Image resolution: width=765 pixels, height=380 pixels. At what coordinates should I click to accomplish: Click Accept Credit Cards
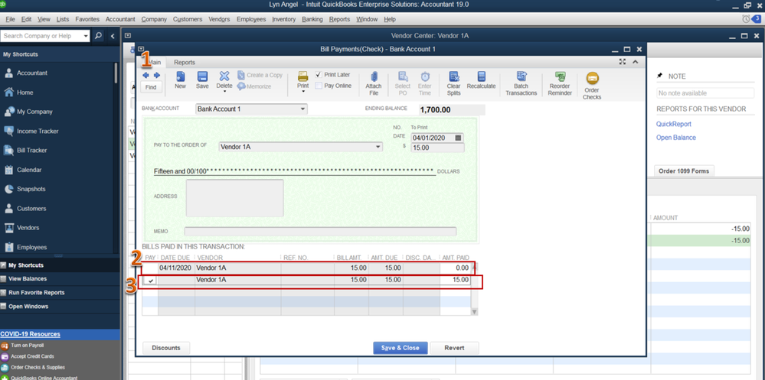32,356
